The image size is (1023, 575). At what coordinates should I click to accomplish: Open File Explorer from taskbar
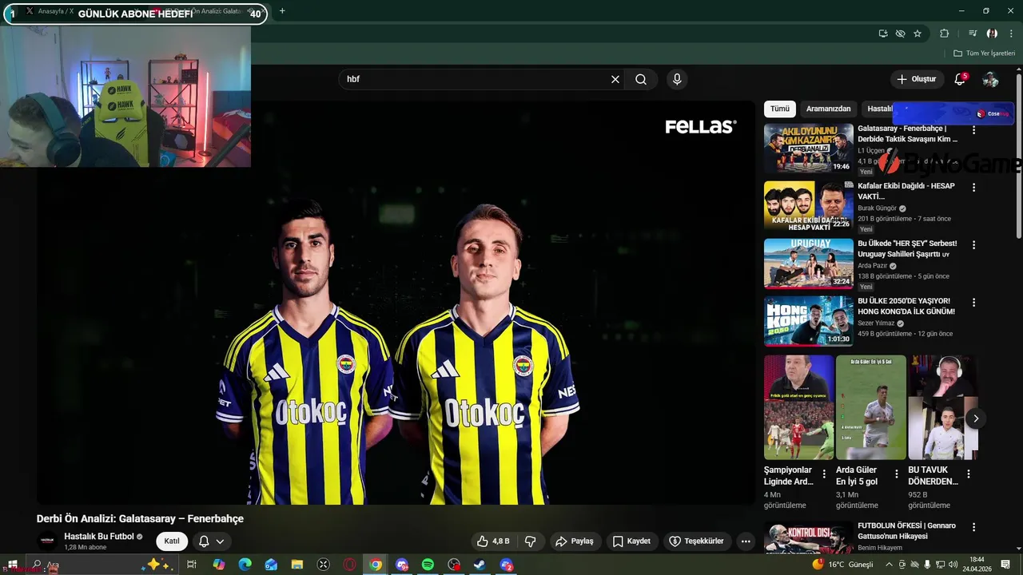tap(297, 565)
